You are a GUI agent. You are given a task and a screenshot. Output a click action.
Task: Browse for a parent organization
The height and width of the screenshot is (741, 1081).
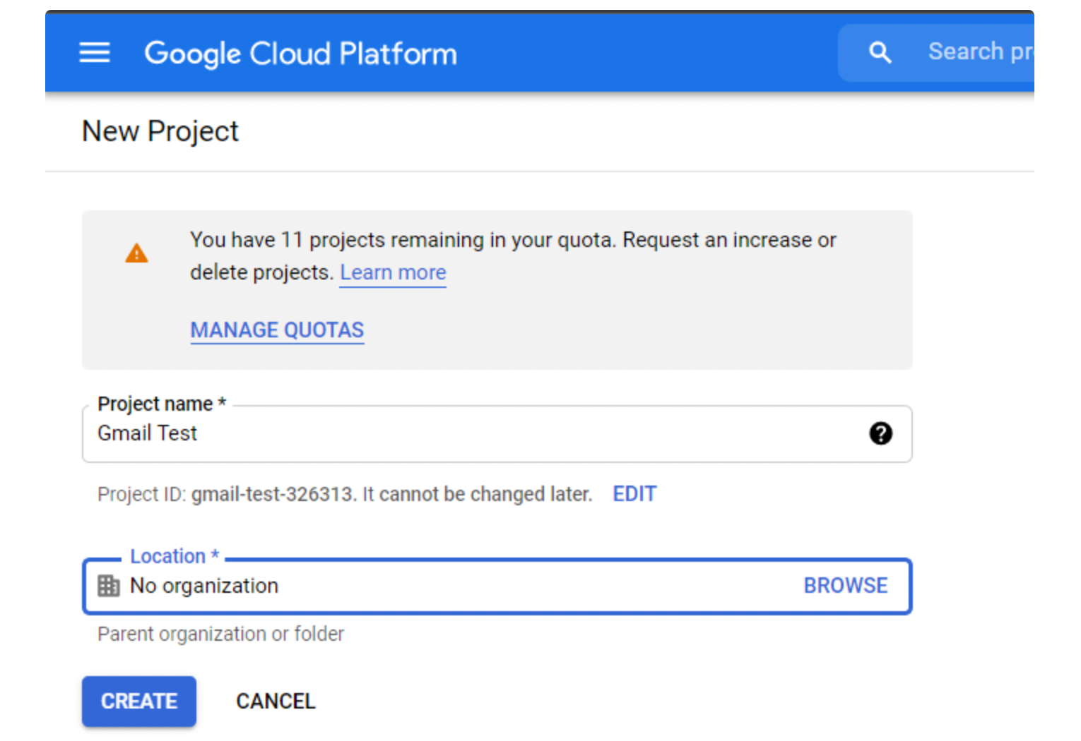coord(846,586)
